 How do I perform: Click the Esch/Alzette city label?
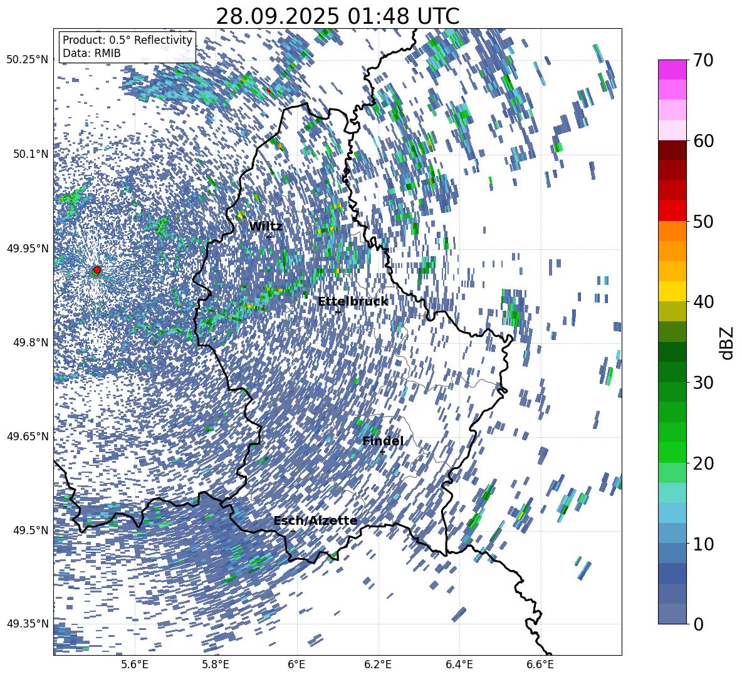(315, 520)
